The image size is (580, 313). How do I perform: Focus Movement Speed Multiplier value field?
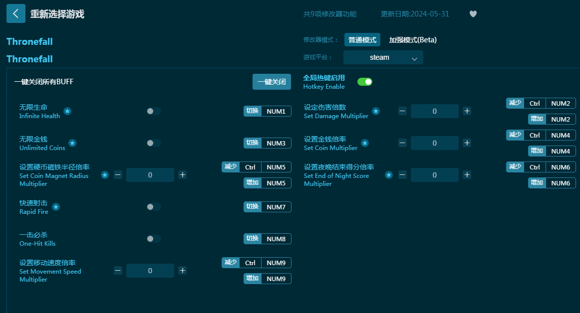tap(150, 271)
